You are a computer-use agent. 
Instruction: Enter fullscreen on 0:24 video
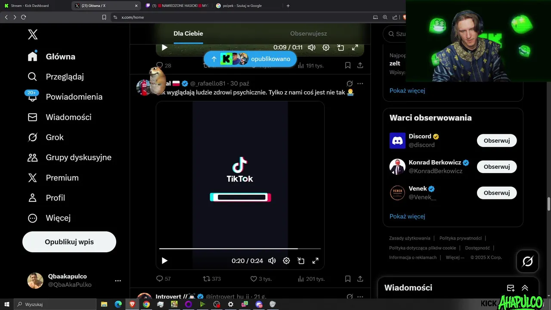tap(315, 260)
